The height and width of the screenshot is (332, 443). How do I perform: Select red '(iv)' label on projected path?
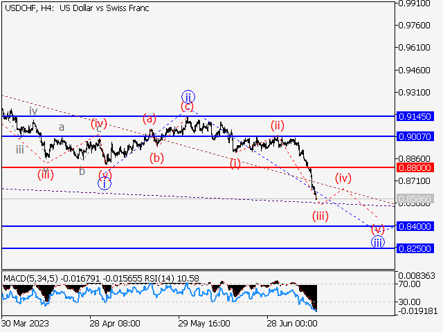(x=343, y=178)
